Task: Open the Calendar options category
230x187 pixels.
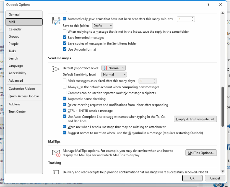Action: [x=24, y=29]
